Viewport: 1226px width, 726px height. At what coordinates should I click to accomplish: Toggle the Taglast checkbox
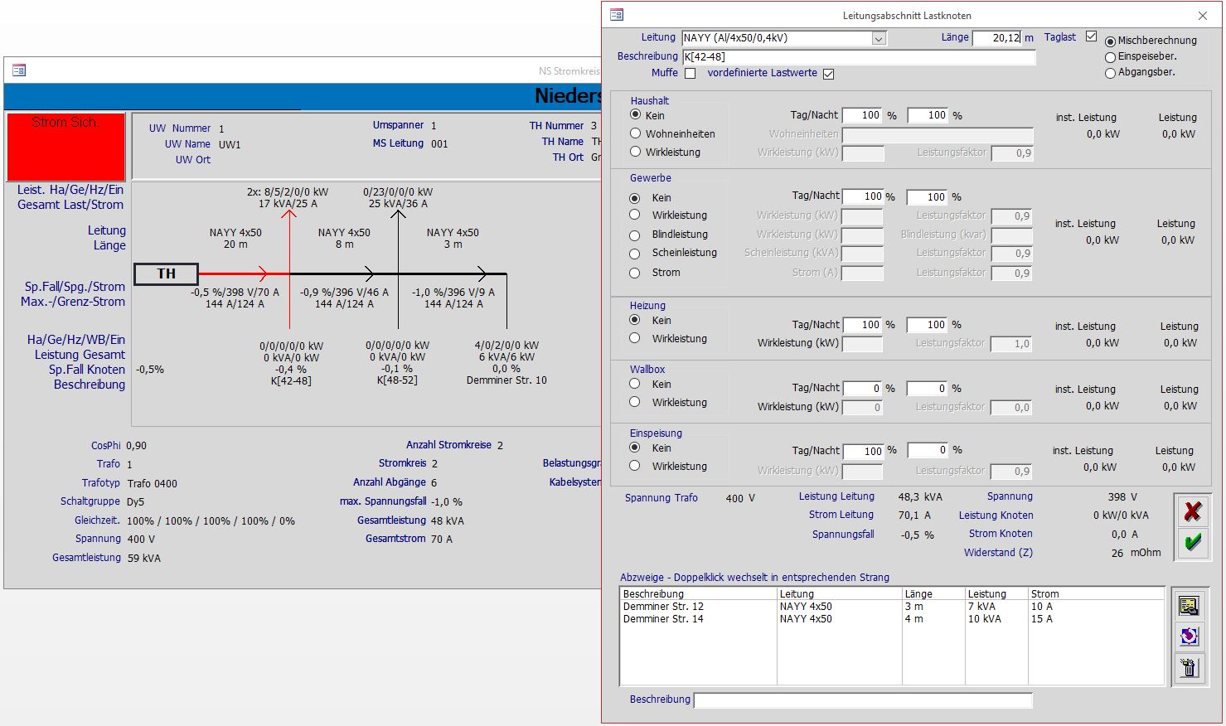1091,36
